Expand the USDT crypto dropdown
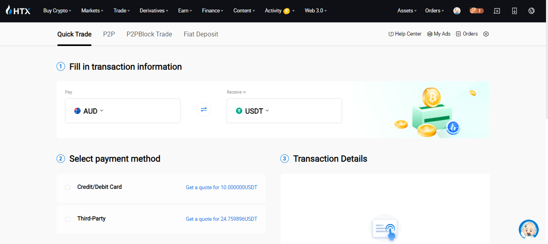548x244 pixels. [x=252, y=111]
